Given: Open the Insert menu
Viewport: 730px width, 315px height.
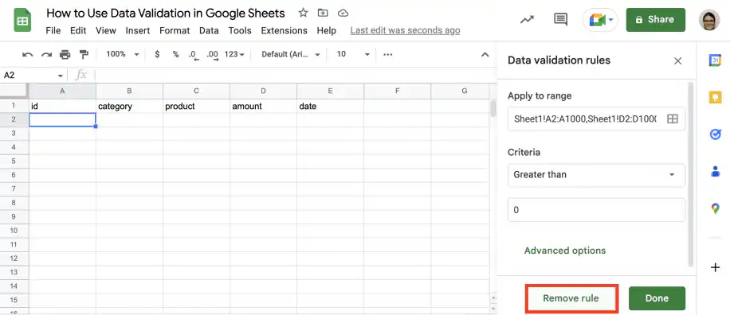Looking at the screenshot, I should [x=138, y=31].
